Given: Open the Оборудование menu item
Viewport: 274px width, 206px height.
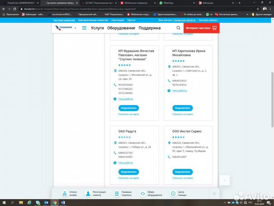Looking at the screenshot, I should [121, 28].
